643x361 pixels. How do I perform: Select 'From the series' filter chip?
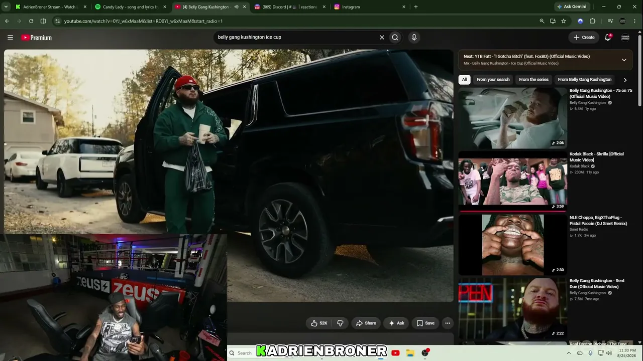(533, 80)
